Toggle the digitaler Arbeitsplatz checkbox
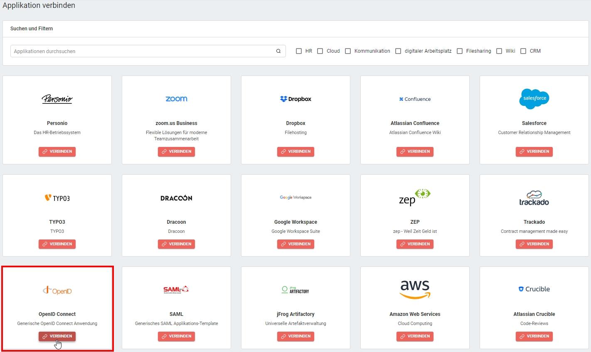 (398, 51)
